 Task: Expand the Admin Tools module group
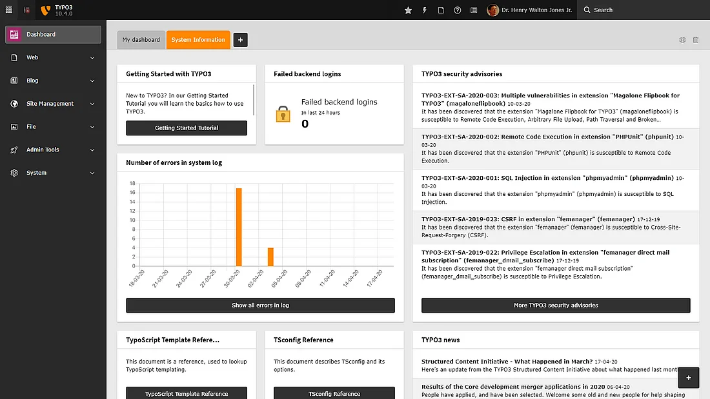click(x=53, y=150)
